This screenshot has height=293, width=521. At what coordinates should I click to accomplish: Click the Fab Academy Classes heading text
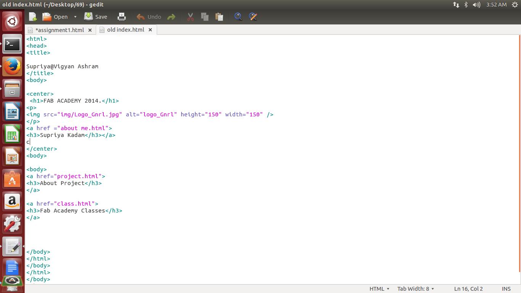72,211
